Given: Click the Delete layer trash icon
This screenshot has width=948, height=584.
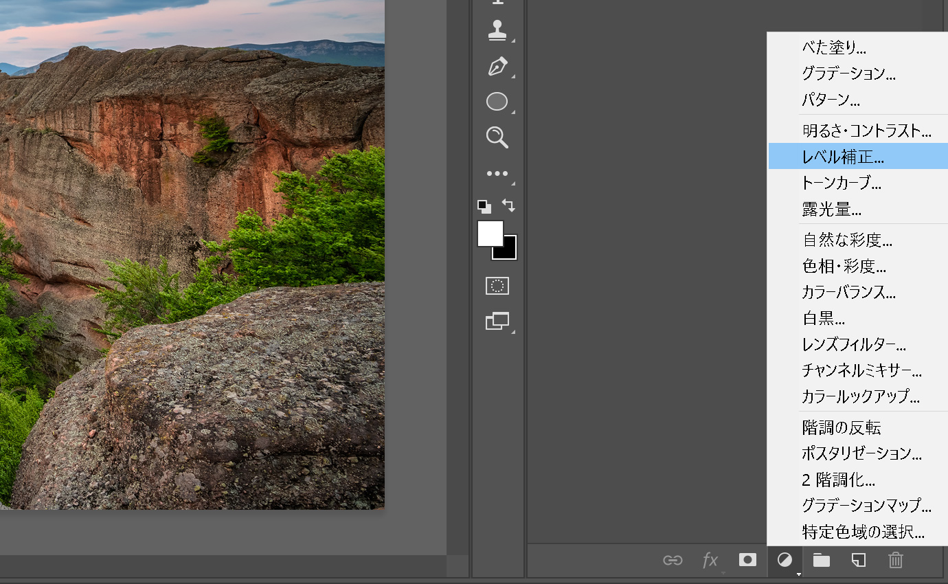Looking at the screenshot, I should 895,560.
